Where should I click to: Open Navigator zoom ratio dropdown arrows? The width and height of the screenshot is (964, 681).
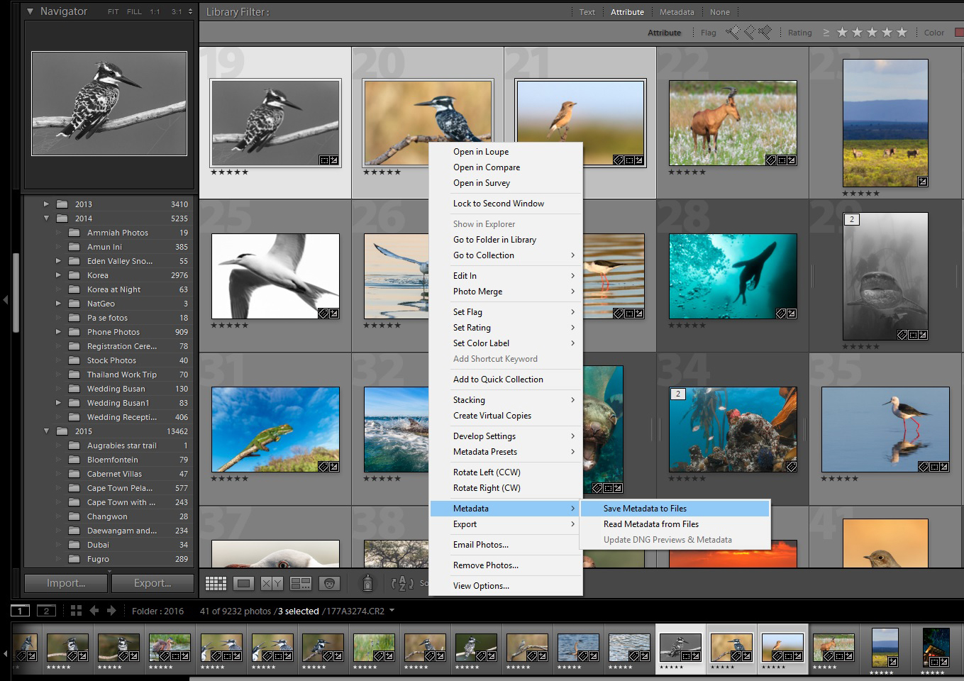[x=189, y=12]
